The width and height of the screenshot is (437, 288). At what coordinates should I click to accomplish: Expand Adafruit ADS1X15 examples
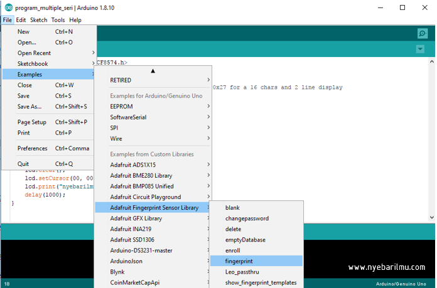click(153, 165)
